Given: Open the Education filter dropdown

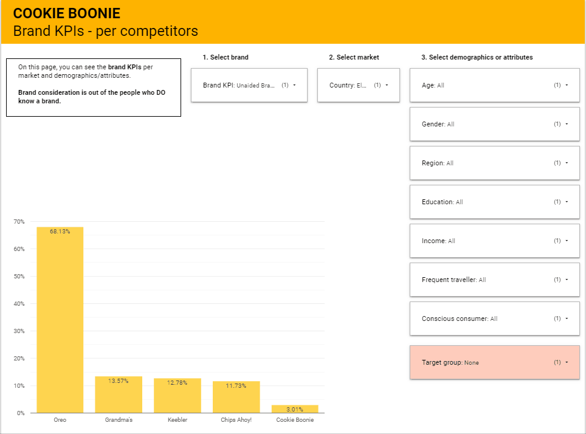Looking at the screenshot, I should (494, 202).
